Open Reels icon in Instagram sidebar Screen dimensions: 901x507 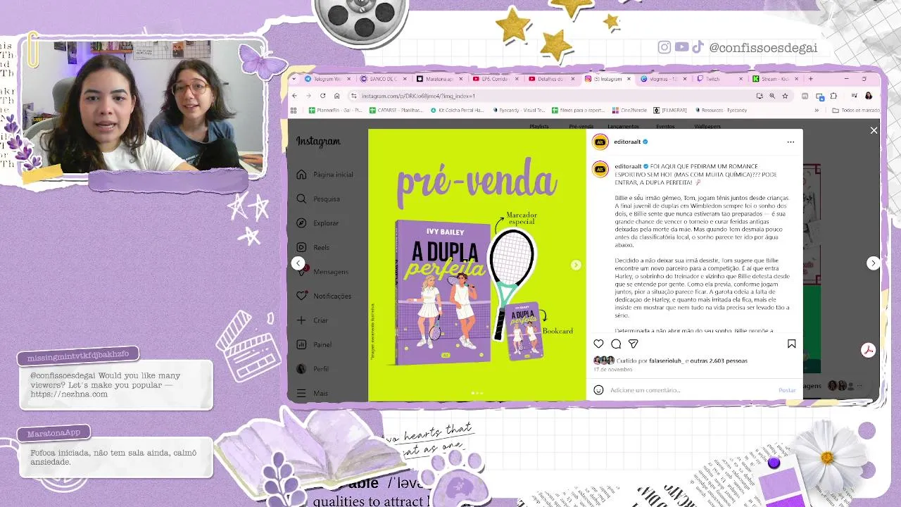pyautogui.click(x=301, y=247)
